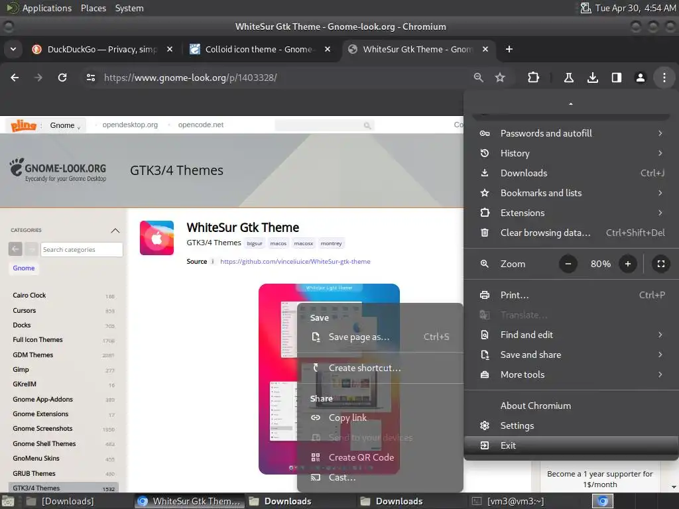
Task: Open the tab search dropdown arrow
Action: tap(13, 49)
